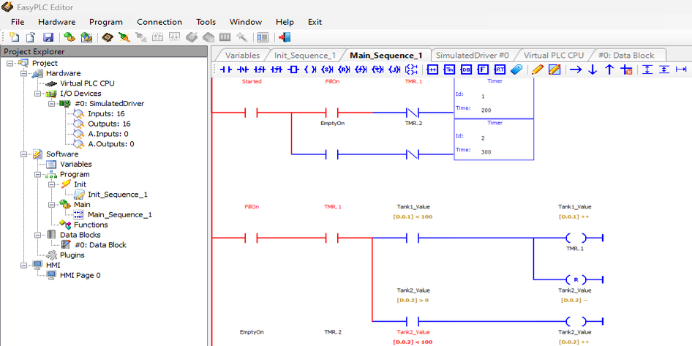The height and width of the screenshot is (346, 692).
Task: Click the New project icon
Action: pos(15,37)
